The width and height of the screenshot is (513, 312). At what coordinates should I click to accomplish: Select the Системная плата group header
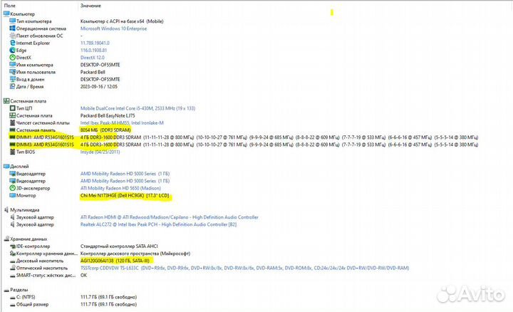click(x=30, y=101)
